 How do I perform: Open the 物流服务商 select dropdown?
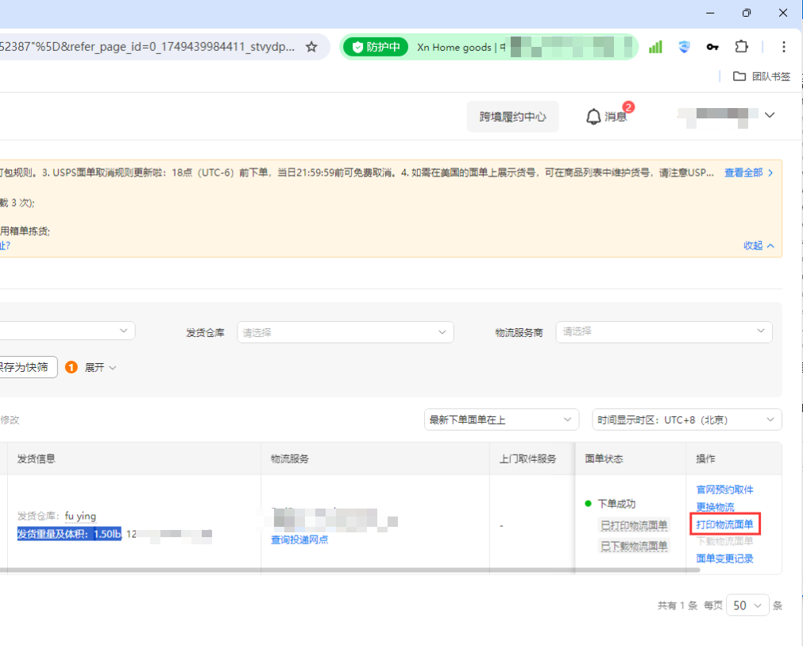tap(663, 331)
